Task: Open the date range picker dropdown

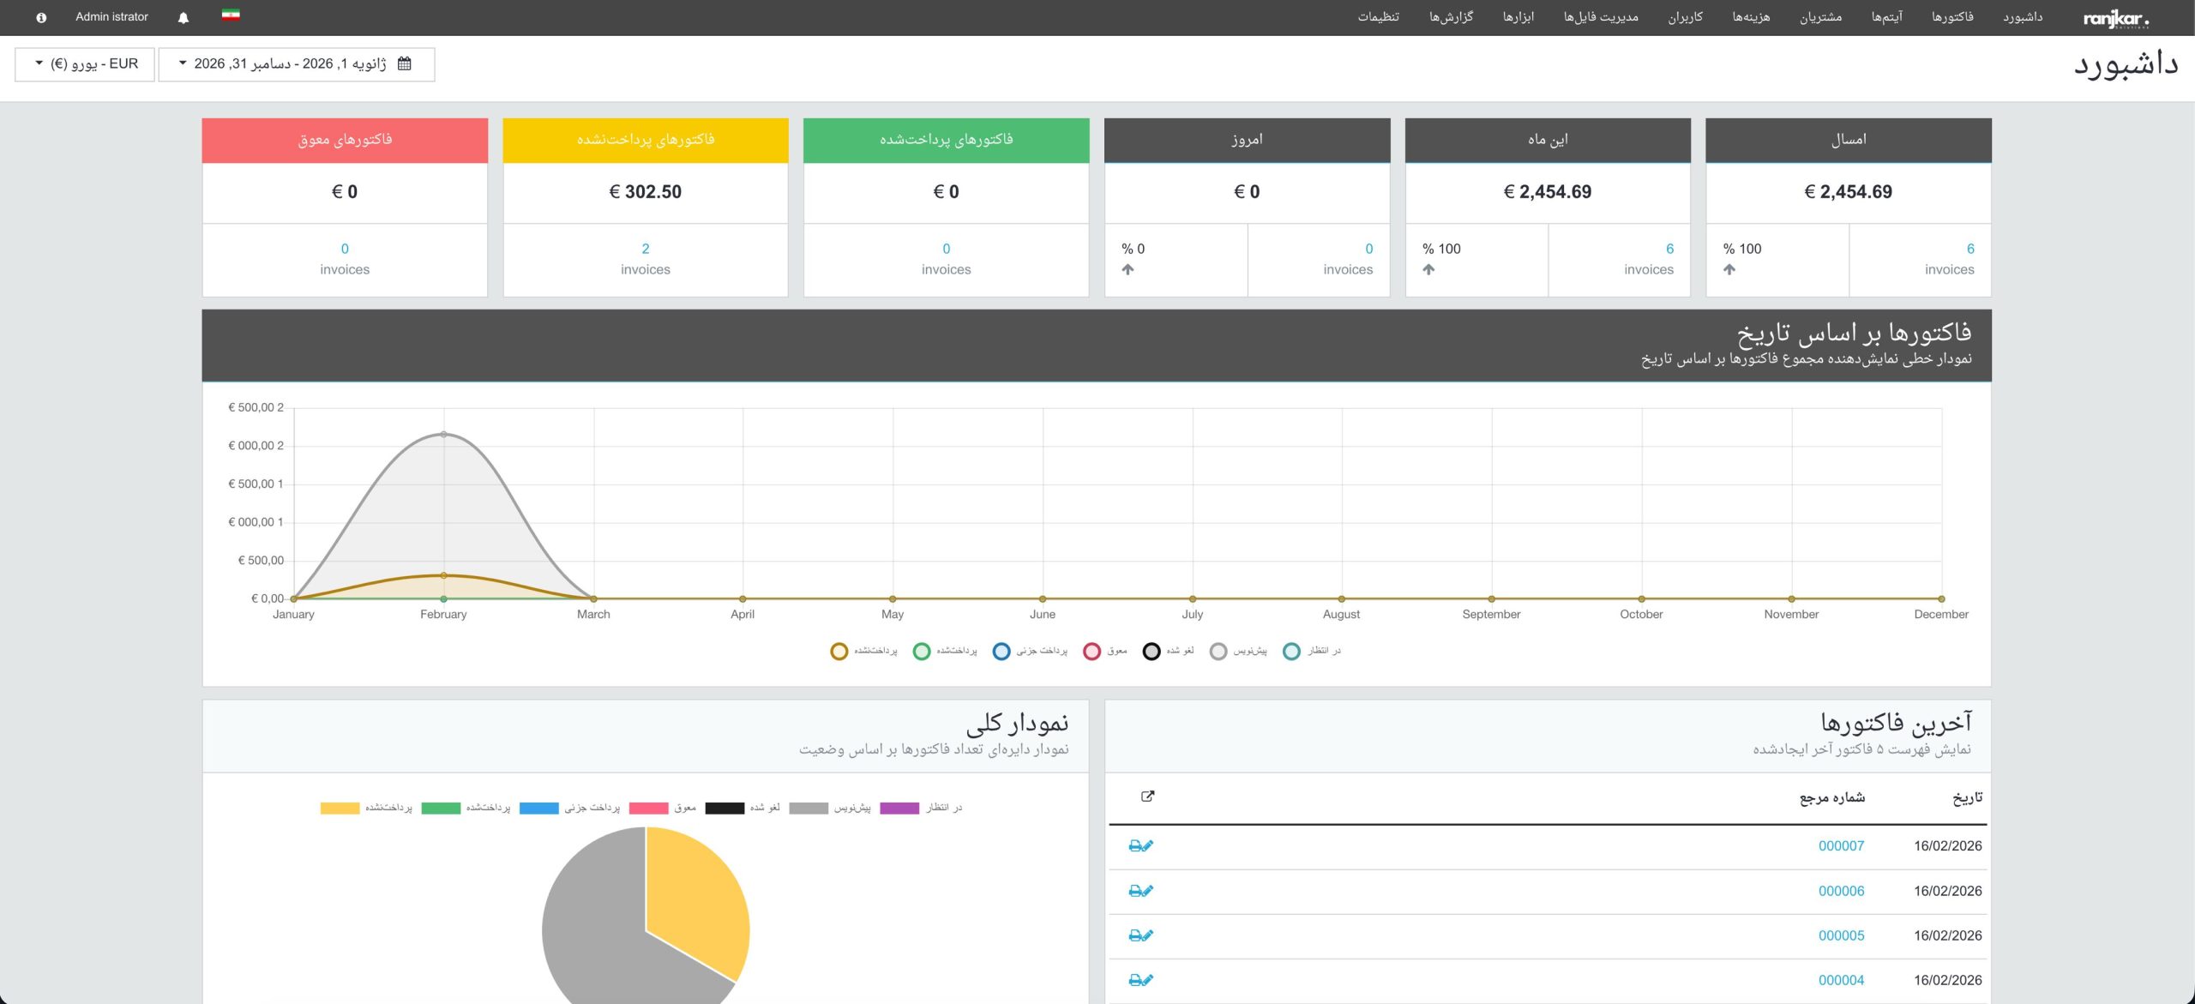Action: click(x=296, y=64)
